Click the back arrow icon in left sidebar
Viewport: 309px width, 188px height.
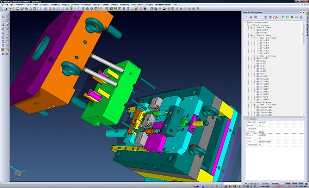3,54
